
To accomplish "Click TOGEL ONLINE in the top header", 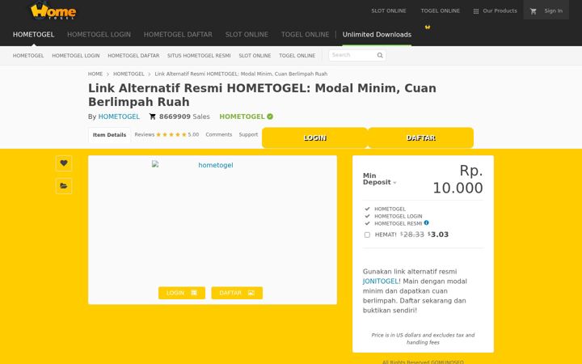I will (x=441, y=11).
